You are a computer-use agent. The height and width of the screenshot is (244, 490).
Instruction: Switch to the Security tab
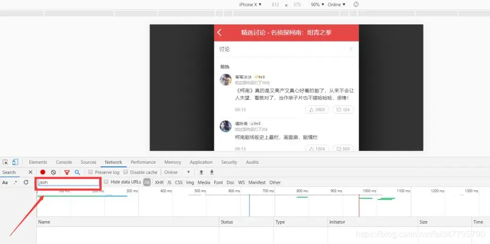pos(229,162)
